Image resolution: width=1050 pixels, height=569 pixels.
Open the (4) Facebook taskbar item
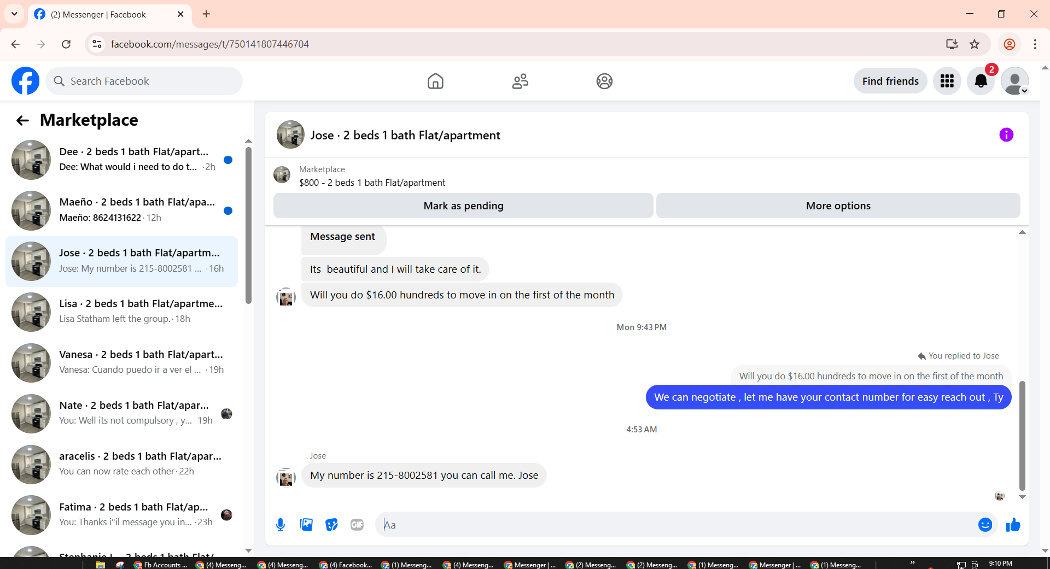[x=346, y=565]
